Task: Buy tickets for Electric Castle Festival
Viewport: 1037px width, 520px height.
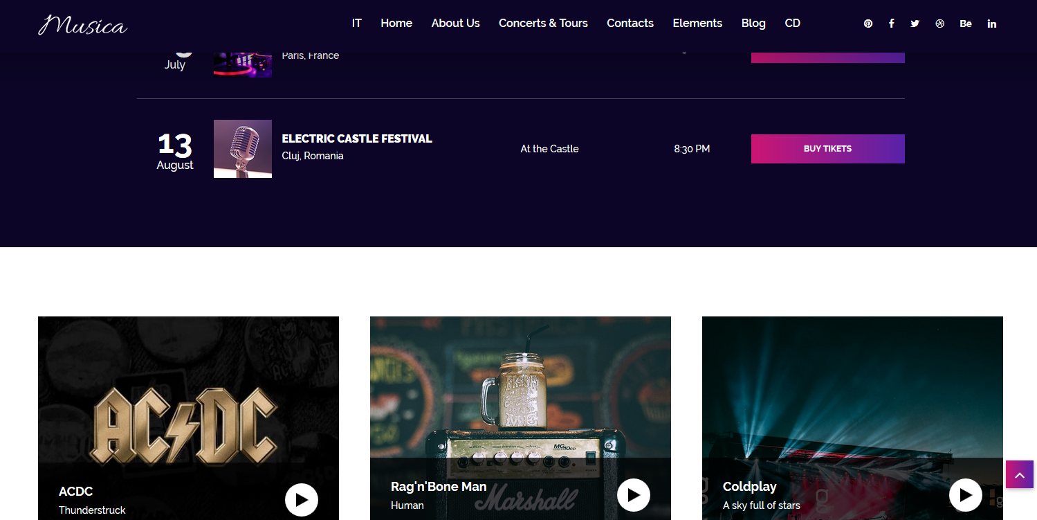Action: 827,149
